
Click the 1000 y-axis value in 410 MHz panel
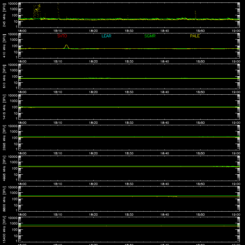tap(14, 40)
